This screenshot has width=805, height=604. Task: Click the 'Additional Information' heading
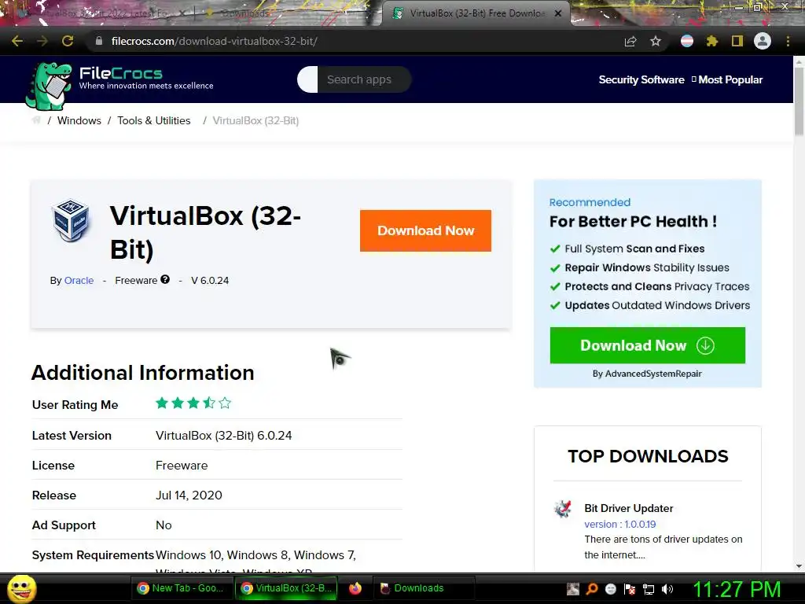[x=143, y=372]
